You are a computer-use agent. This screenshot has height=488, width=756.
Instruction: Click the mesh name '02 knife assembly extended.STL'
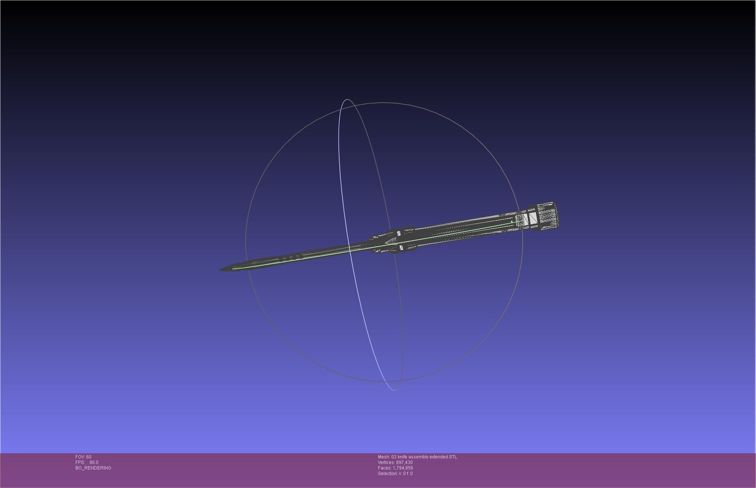point(424,457)
